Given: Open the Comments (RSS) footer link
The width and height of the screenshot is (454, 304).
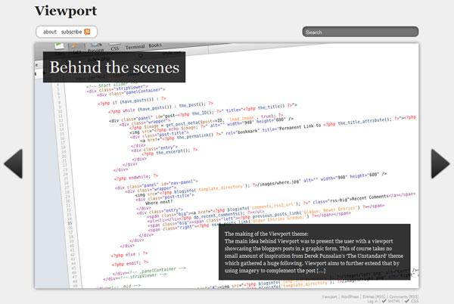Looking at the screenshot, I should pyautogui.click(x=403, y=296).
